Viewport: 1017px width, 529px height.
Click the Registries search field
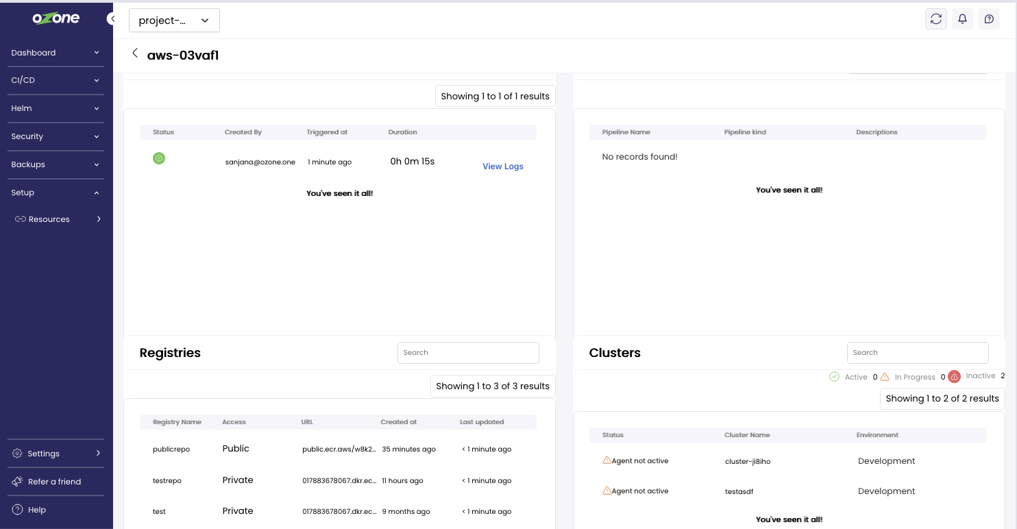pos(468,353)
